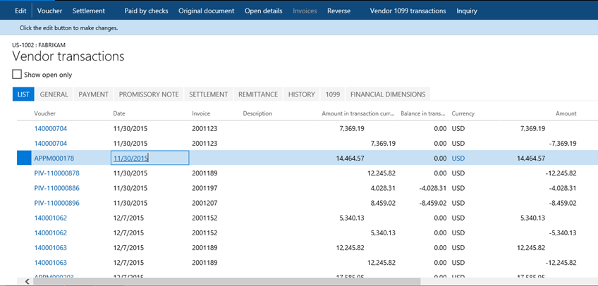Open the Inquiry menu
Viewport: 598px width, 286px height.
(x=466, y=11)
